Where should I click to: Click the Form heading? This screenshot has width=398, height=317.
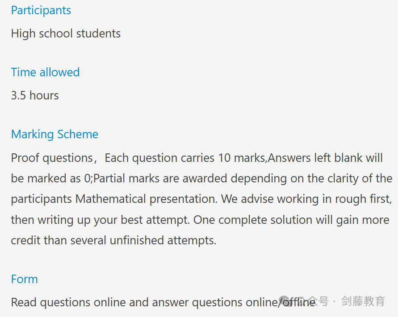coord(25,279)
